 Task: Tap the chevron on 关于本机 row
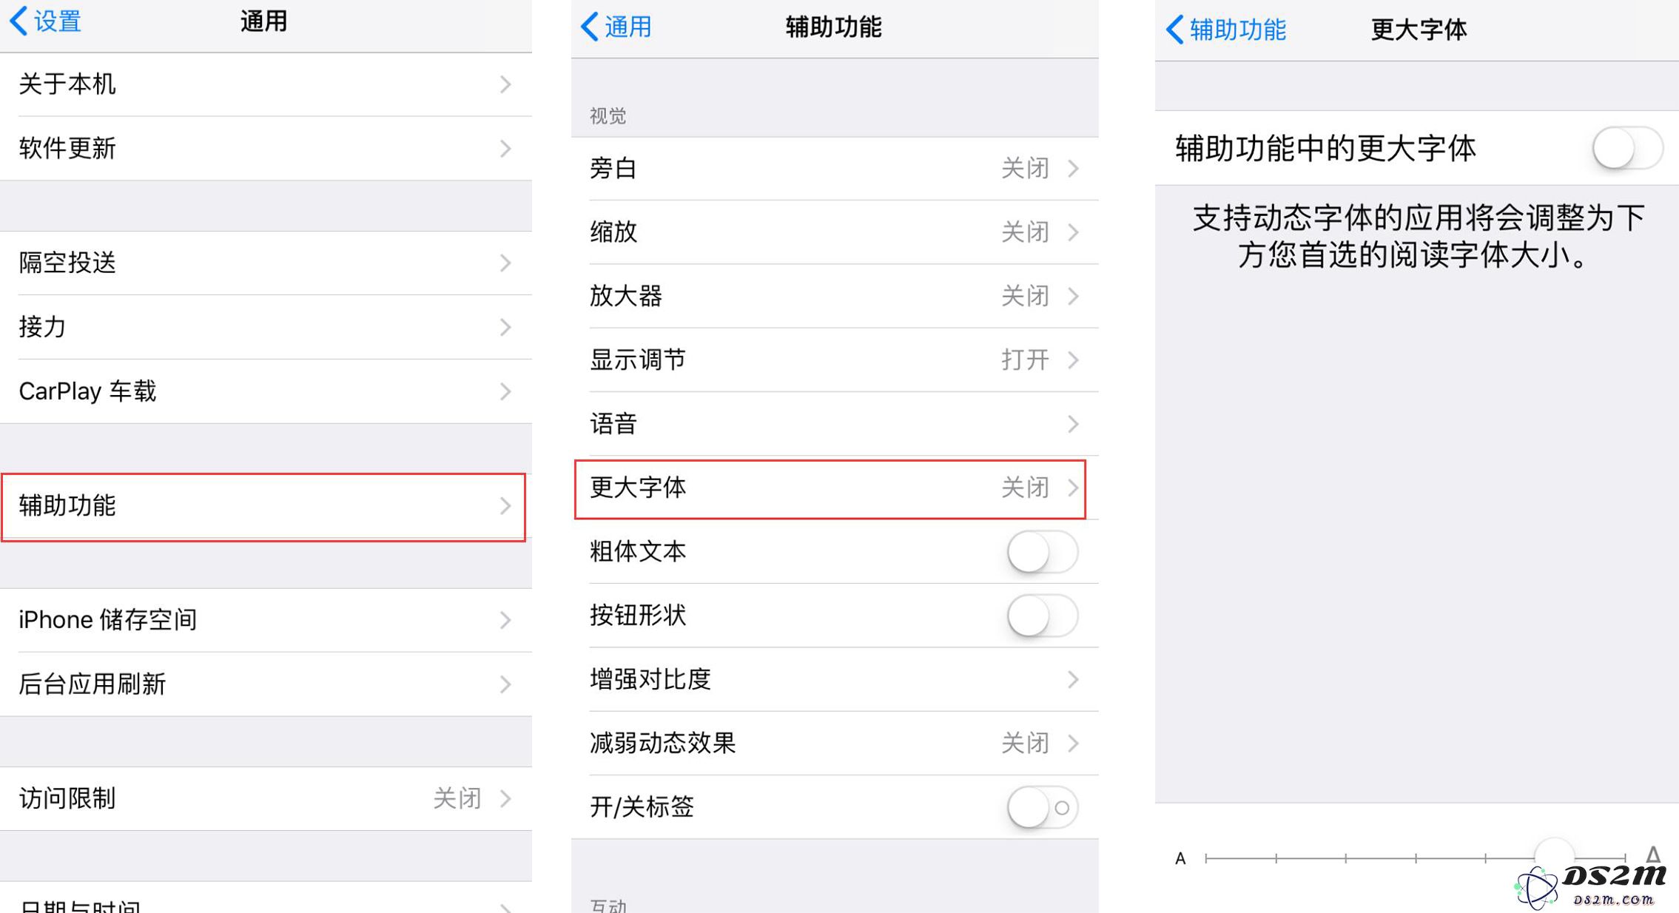pyautogui.click(x=505, y=84)
